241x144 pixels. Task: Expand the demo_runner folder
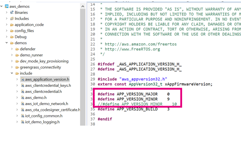click(x=12, y=55)
